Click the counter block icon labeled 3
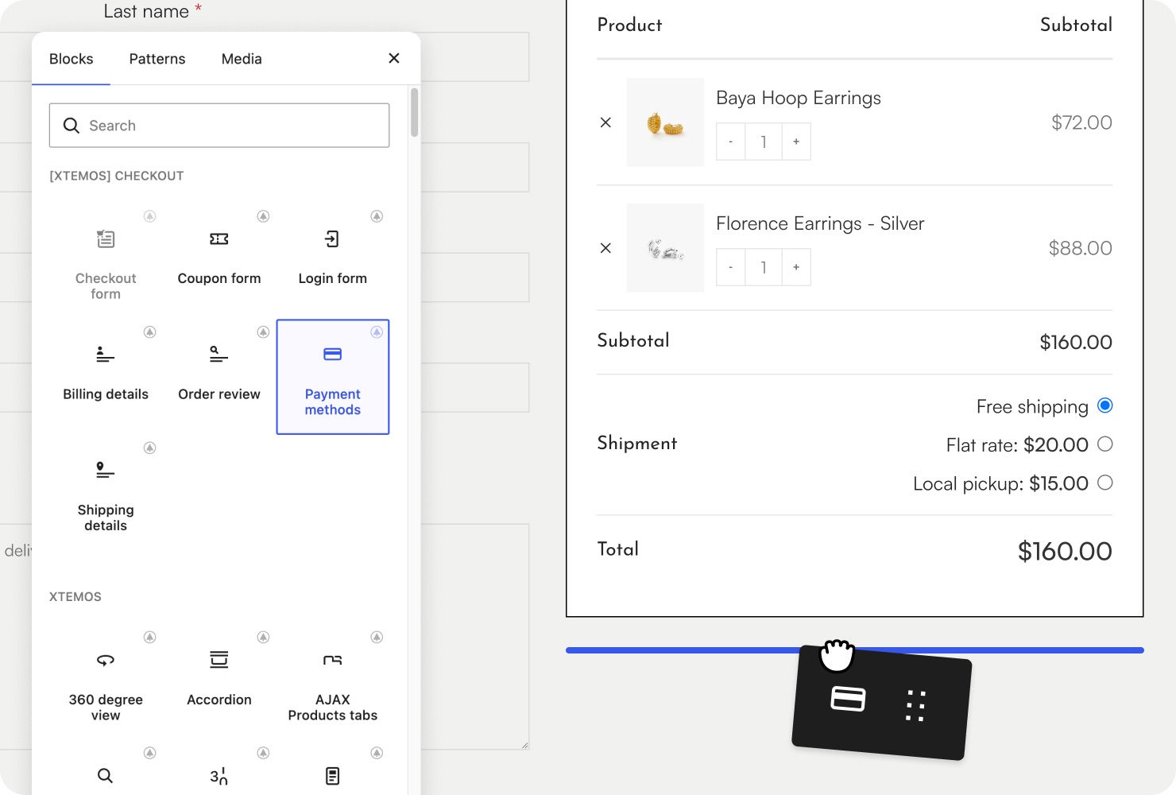Screen dimensions: 1176x795 [x=219, y=776]
